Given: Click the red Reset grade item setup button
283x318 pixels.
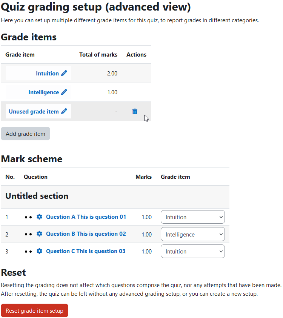Looking at the screenshot, I should [x=34, y=310].
